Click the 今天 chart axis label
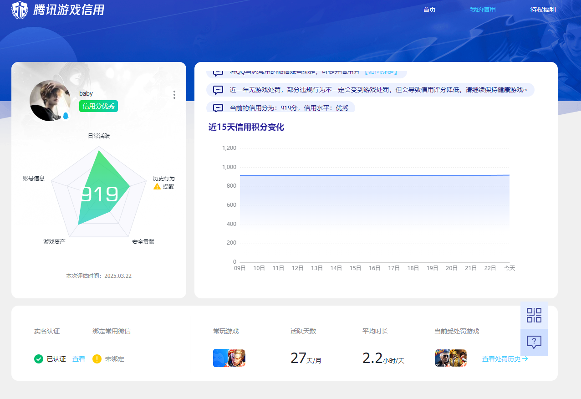The height and width of the screenshot is (399, 581). click(510, 268)
